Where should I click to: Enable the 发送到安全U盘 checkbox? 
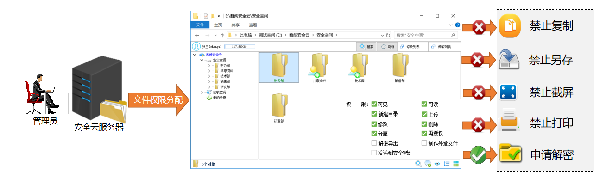(x=374, y=153)
